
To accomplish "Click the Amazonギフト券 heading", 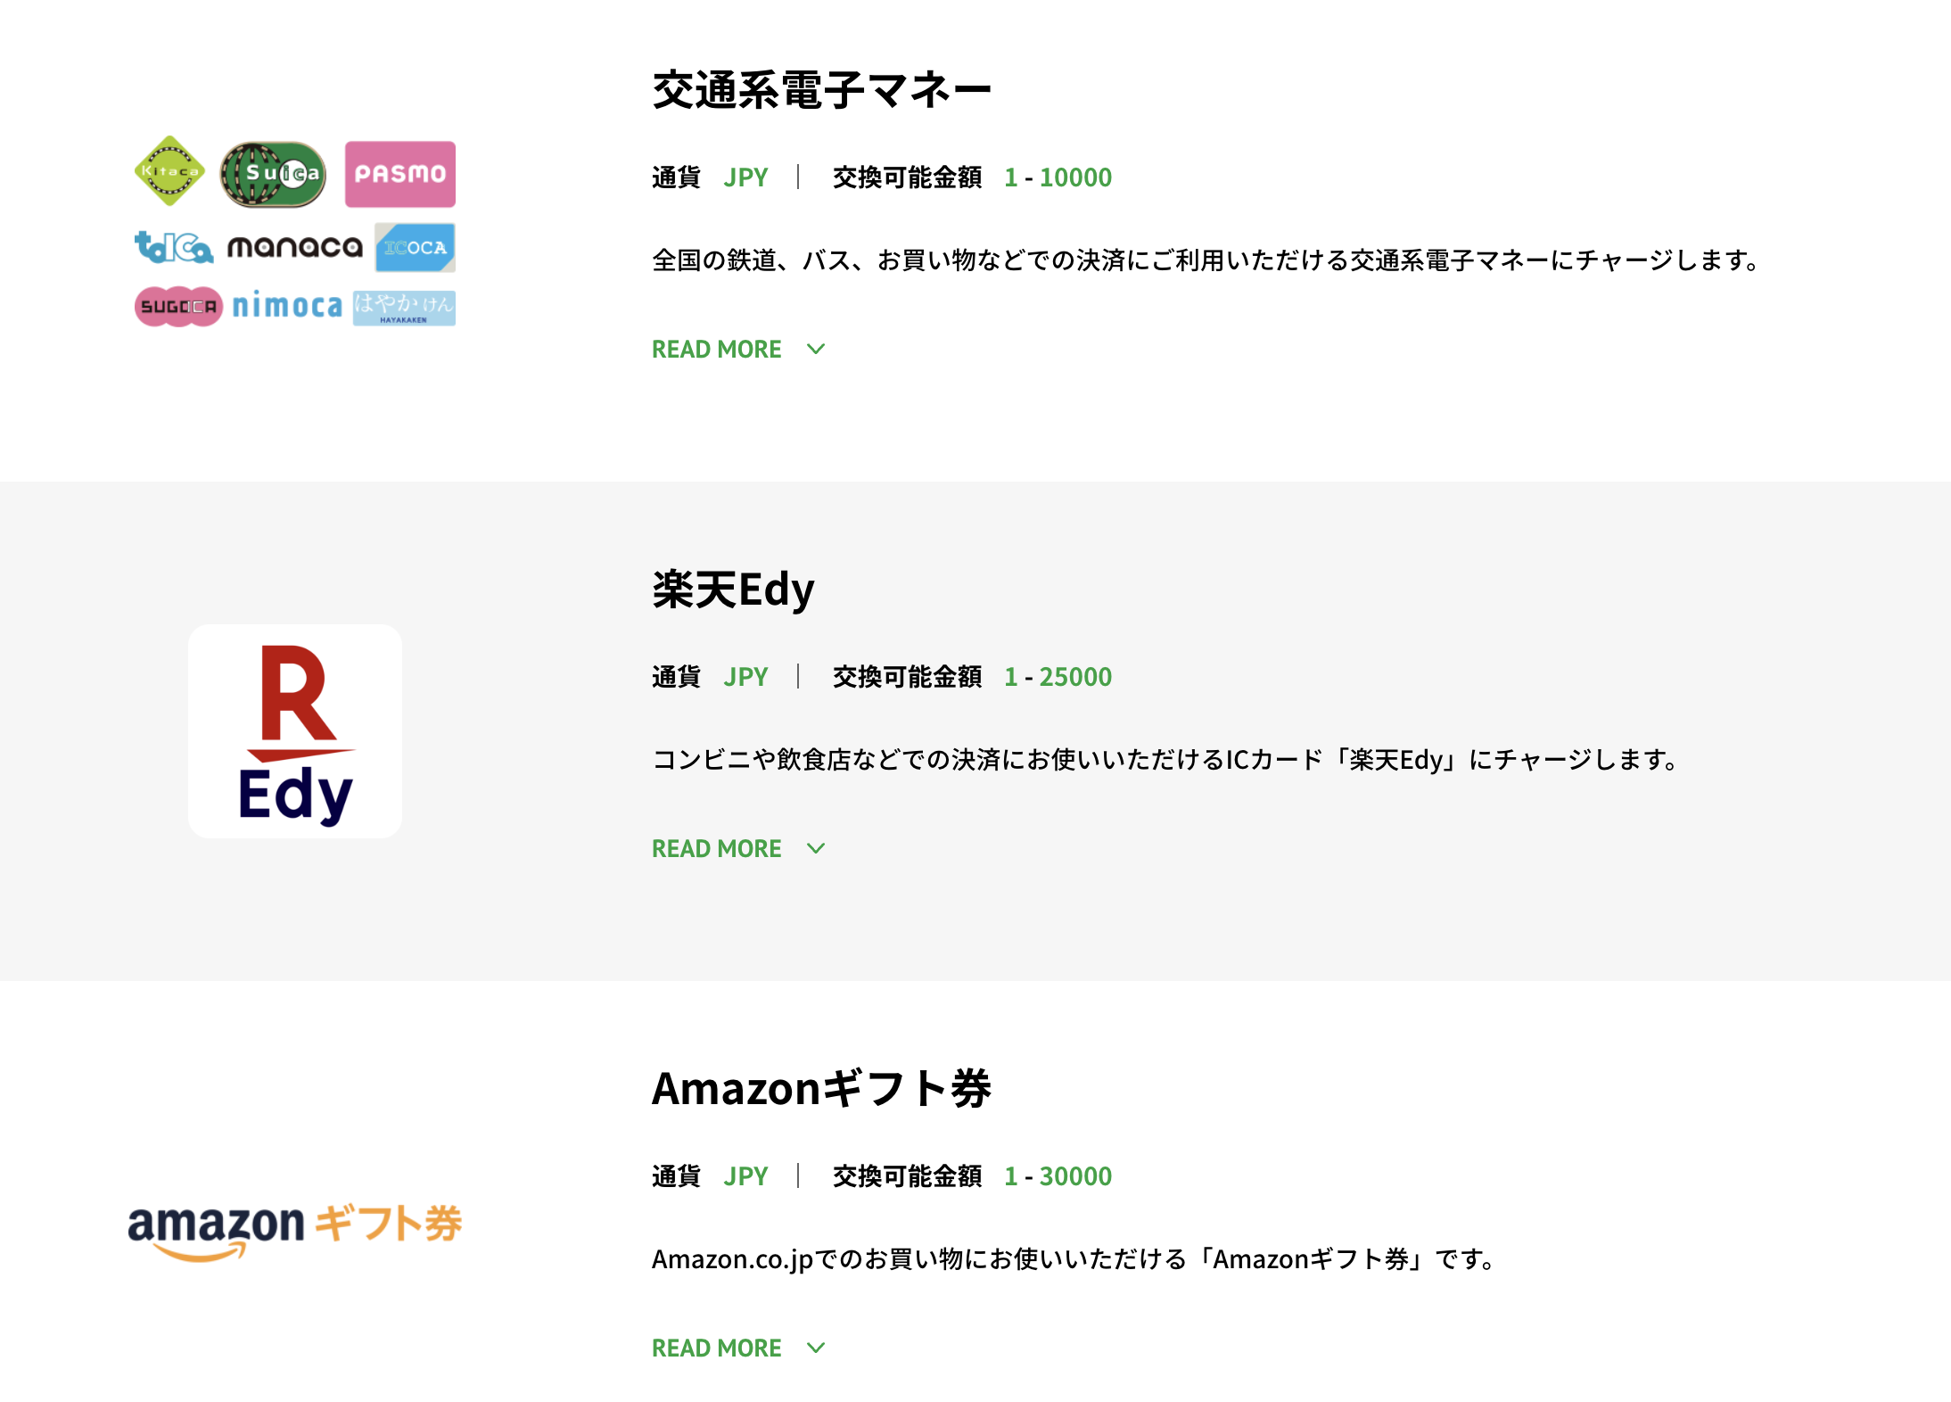I will [821, 1090].
